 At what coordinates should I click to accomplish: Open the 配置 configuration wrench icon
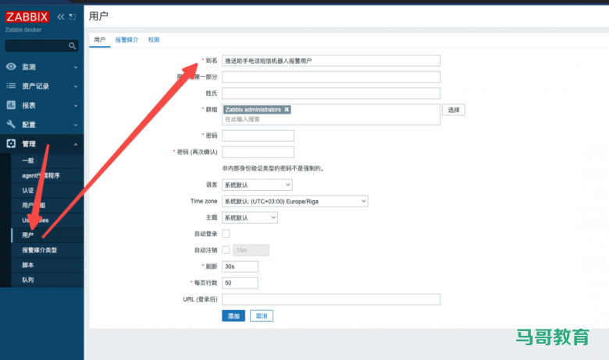point(12,125)
